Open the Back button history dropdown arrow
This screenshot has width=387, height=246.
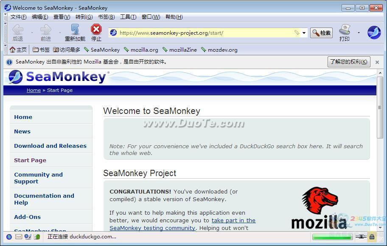coord(32,33)
